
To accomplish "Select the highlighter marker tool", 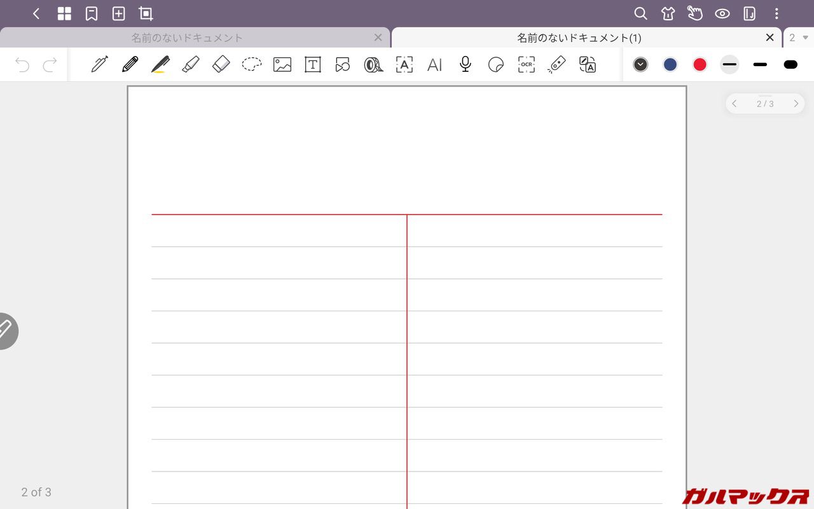I will 190,64.
